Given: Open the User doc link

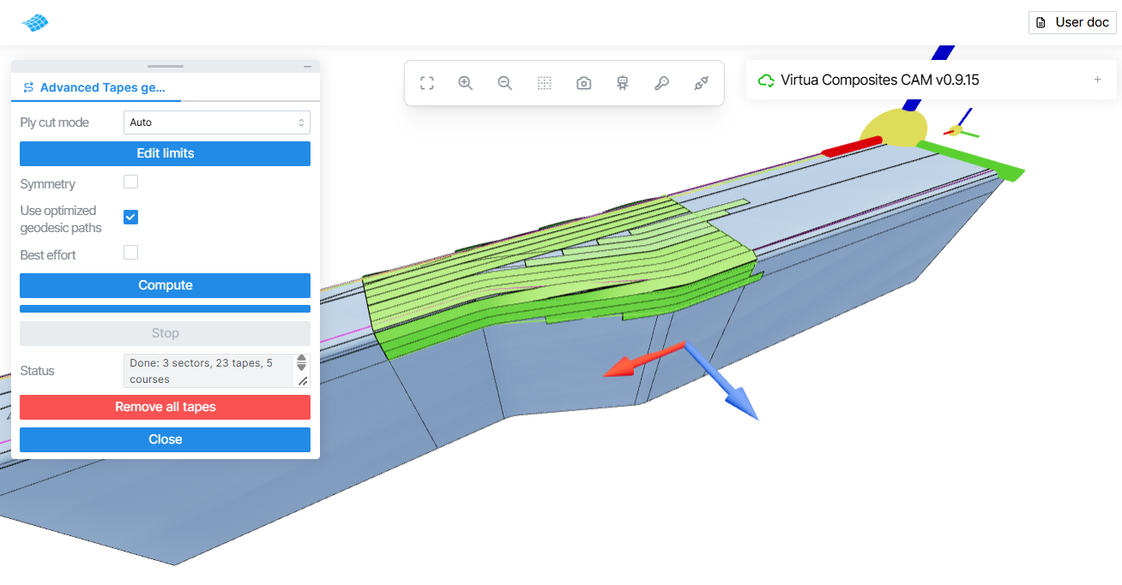Looking at the screenshot, I should click(1073, 22).
